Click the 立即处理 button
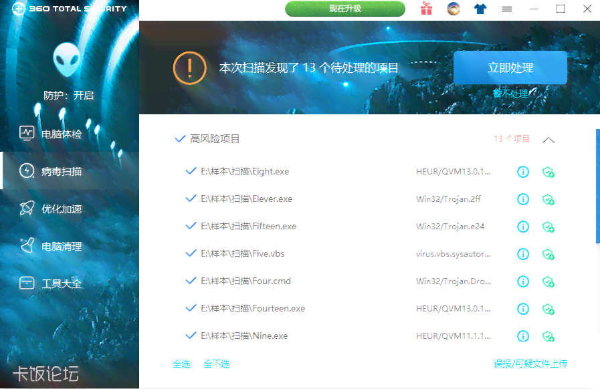Viewport: 600px width, 389px height. 510,68
